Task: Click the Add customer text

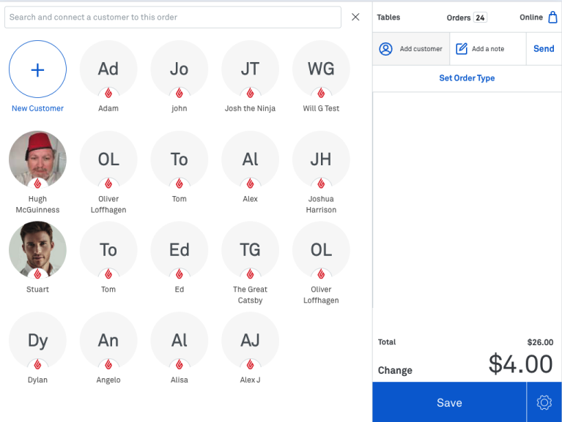Action: [421, 49]
